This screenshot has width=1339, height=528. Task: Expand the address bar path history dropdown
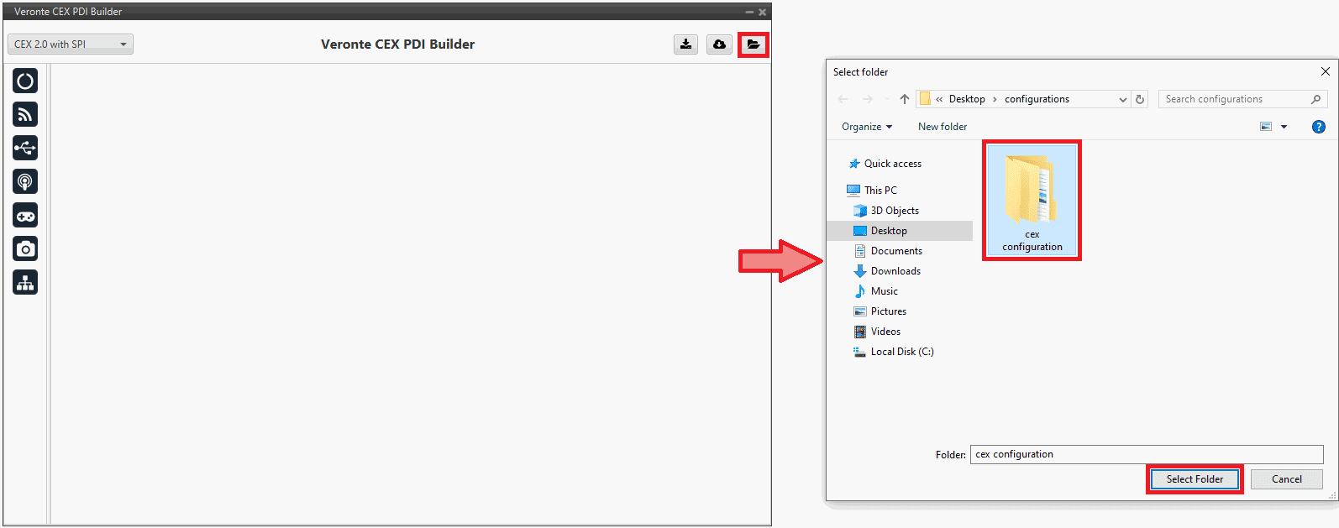tap(1122, 100)
